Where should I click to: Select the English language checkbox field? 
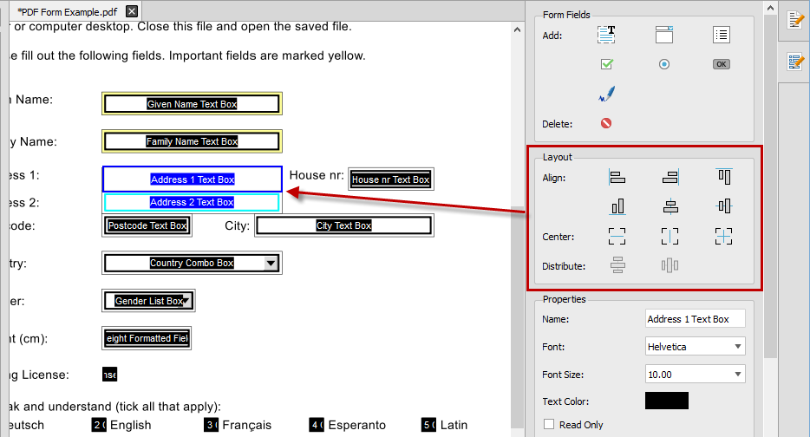pyautogui.click(x=99, y=425)
